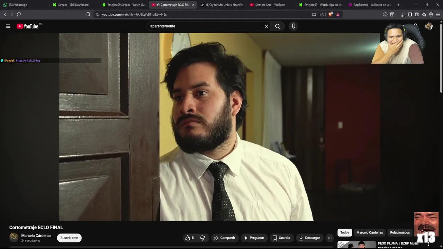Open the media control music note icon
This screenshot has width=443, height=249.
point(403,15)
